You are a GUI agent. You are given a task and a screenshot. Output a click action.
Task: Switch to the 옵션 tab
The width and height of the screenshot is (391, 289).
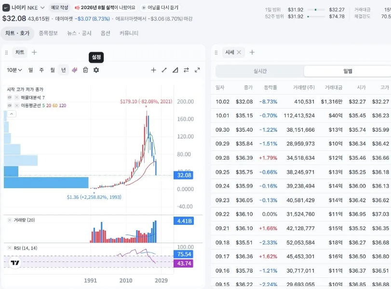[106, 33]
